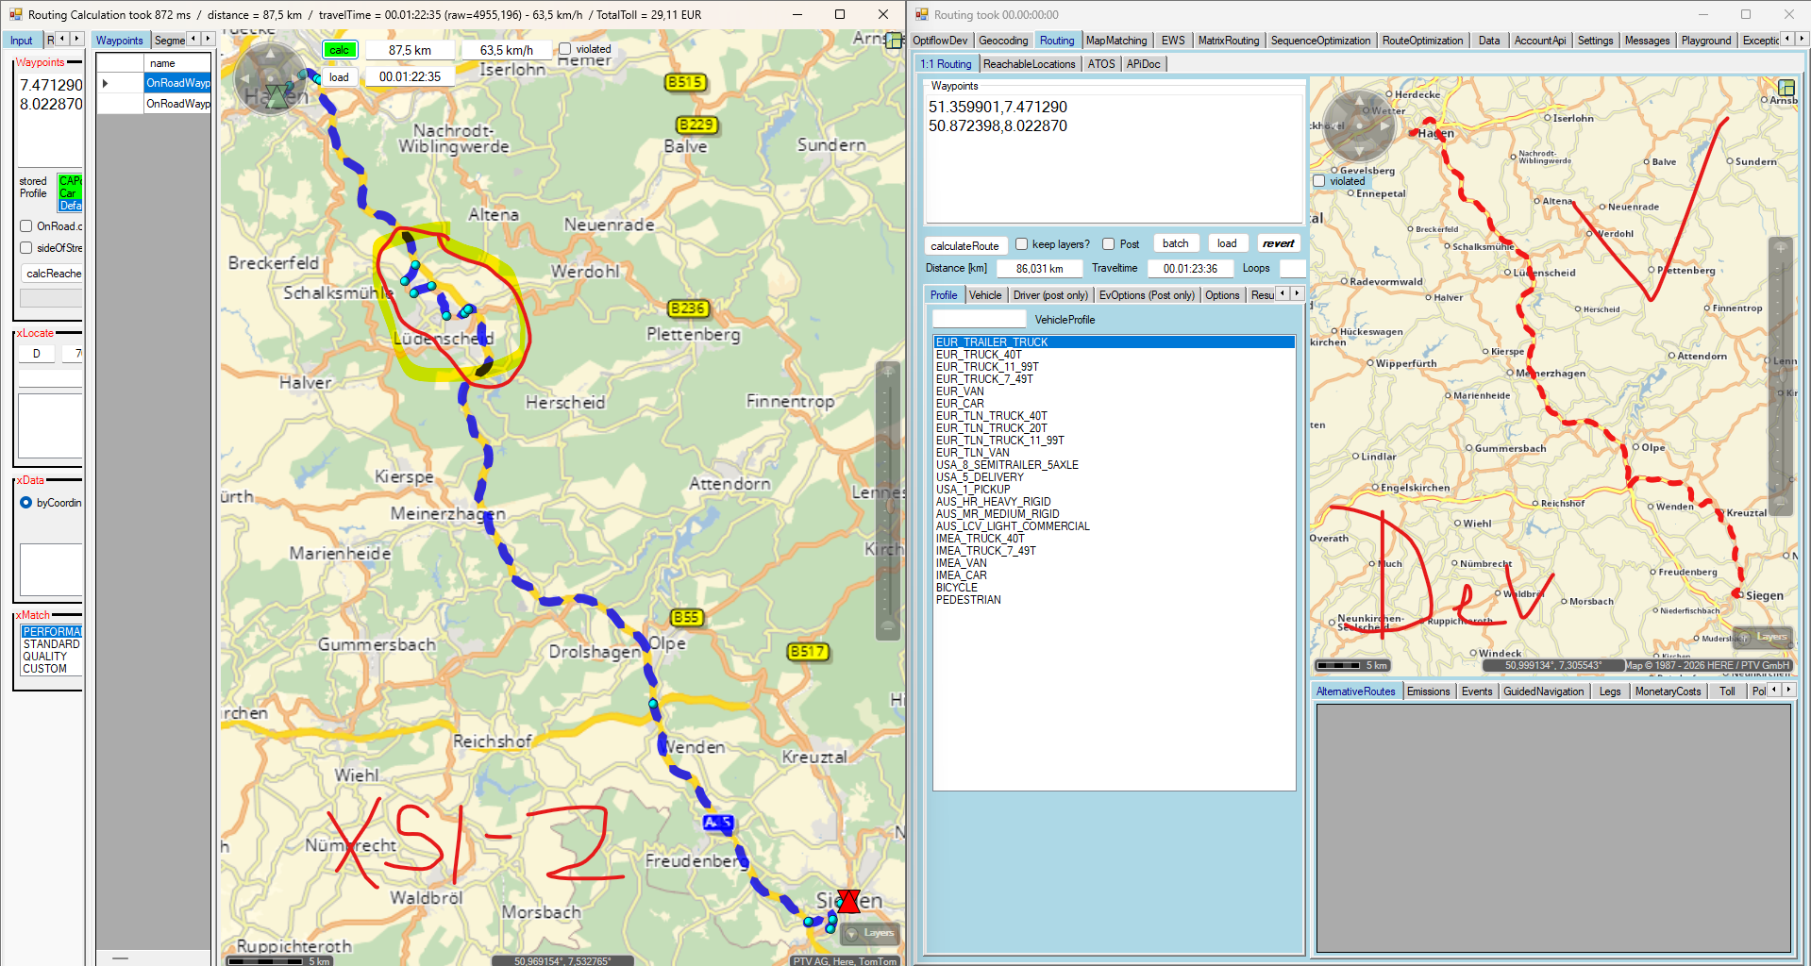Select the byCoordin radio button

tap(26, 503)
